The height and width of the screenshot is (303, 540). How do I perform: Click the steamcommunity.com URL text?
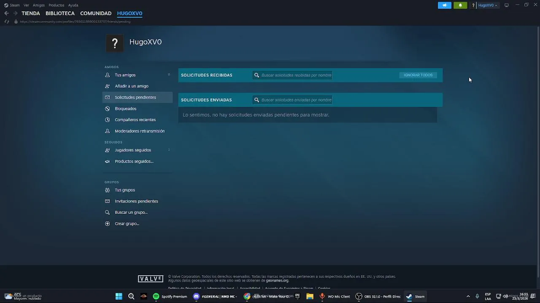coord(75,21)
